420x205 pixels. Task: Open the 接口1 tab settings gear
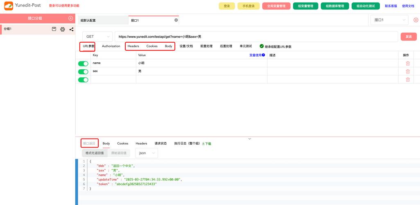[176, 20]
